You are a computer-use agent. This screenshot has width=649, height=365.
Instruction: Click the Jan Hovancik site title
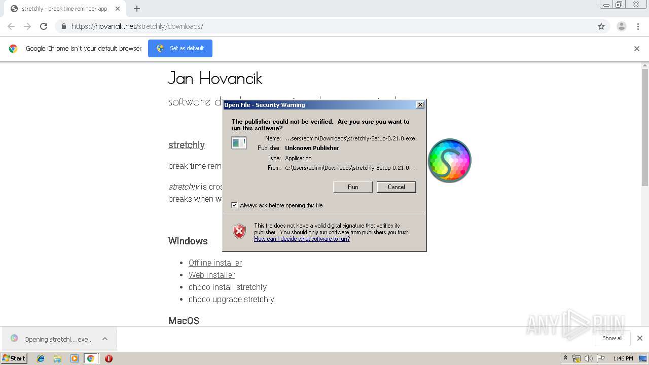215,78
